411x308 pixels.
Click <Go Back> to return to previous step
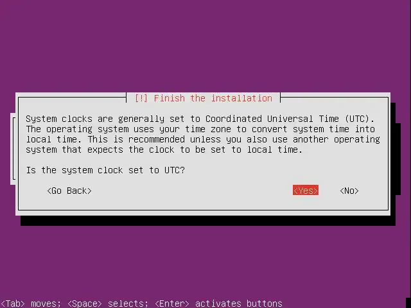[69, 191]
